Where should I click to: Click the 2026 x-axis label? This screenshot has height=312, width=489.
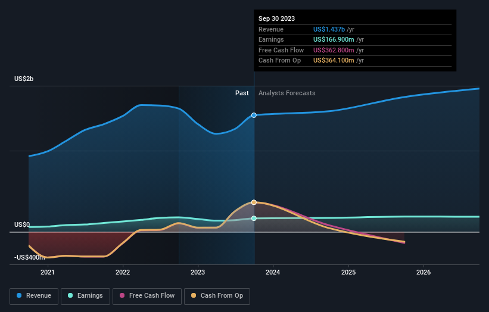[423, 273]
